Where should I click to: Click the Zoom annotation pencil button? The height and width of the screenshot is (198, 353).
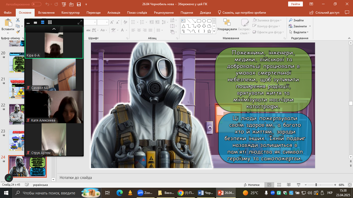coord(9,178)
